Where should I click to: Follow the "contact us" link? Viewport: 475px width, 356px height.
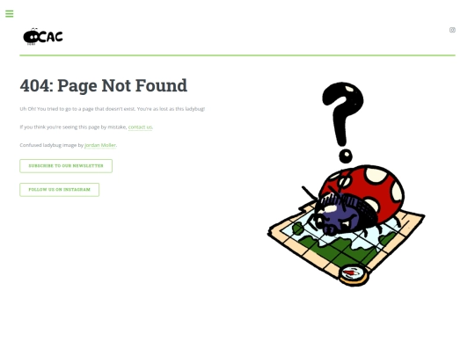[x=140, y=127]
